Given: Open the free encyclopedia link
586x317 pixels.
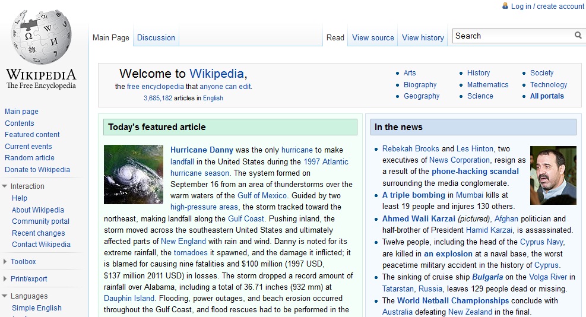Looking at the screenshot, I should tap(155, 87).
